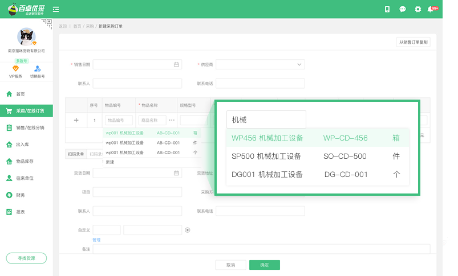This screenshot has height=276, width=458.
Task: Collapse the sidebar with the hamburger icon
Action: click(x=56, y=9)
